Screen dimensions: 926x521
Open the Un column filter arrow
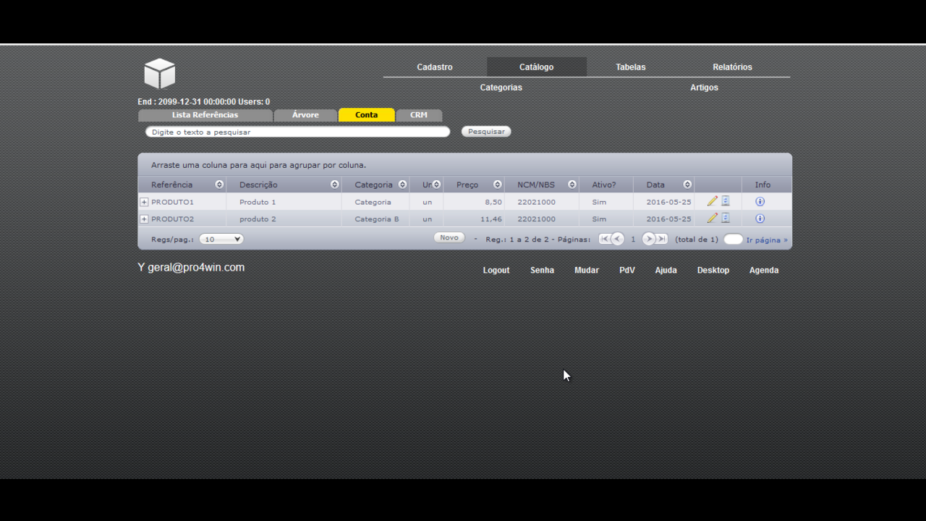[x=436, y=185]
